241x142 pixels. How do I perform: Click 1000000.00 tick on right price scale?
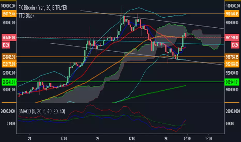(x=233, y=6)
